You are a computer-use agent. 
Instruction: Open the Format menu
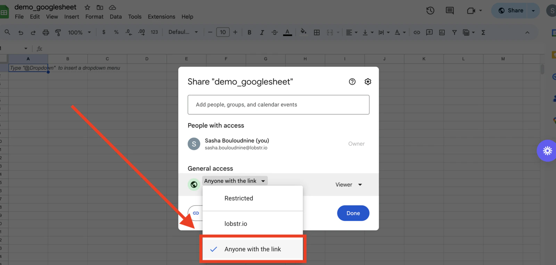(95, 17)
